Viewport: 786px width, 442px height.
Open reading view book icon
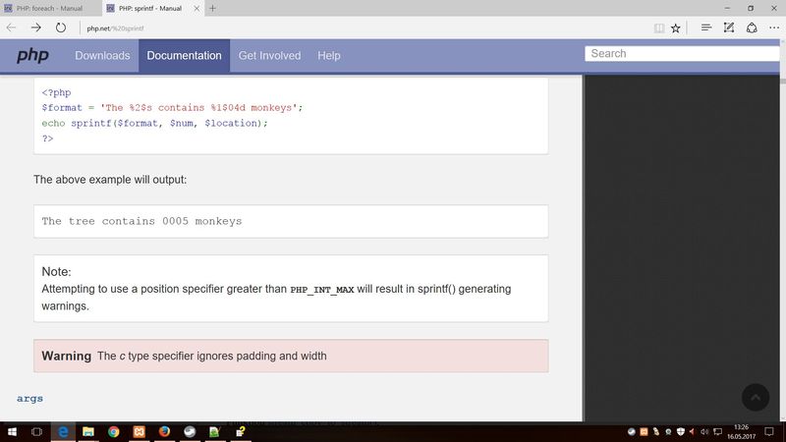(659, 28)
